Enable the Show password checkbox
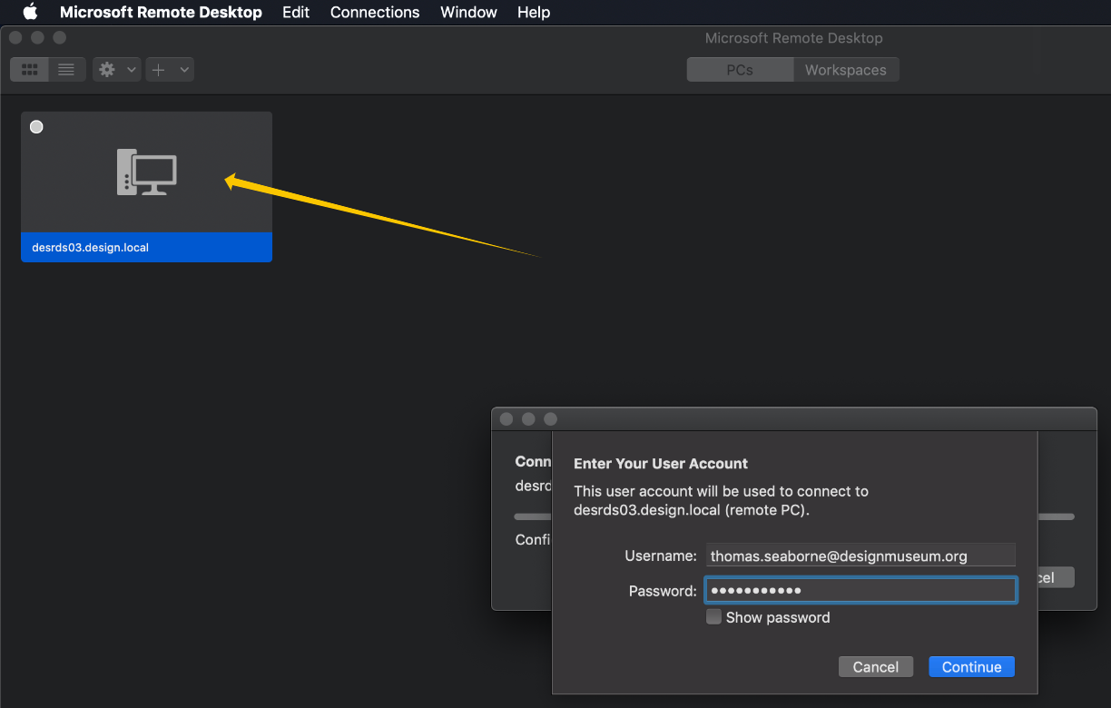The width and height of the screenshot is (1111, 708). pos(714,617)
